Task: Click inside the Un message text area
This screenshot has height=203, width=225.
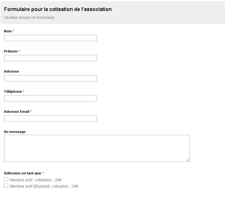Action: click(x=96, y=148)
